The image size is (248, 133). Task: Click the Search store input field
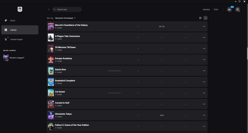tap(68, 9)
